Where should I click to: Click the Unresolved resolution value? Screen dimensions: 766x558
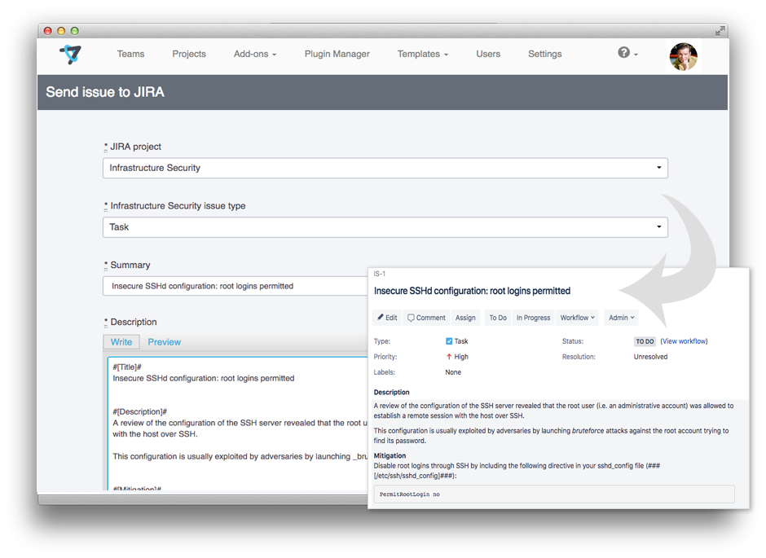coord(650,357)
